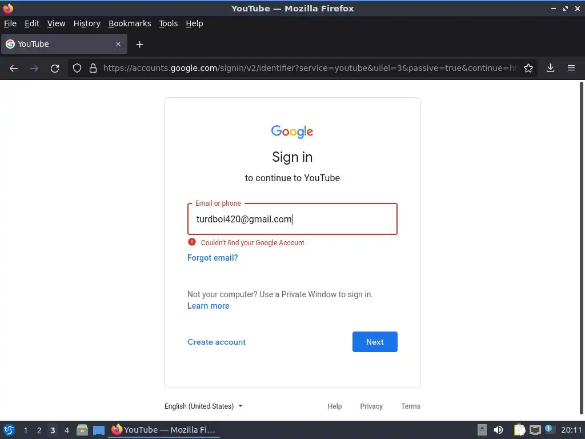Select the YouTube browser tab
This screenshot has height=439, width=585.
[x=64, y=44]
